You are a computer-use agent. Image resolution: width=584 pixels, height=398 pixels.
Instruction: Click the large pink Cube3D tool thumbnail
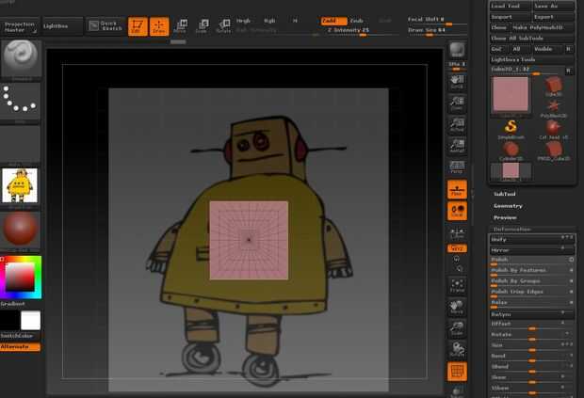click(x=511, y=94)
